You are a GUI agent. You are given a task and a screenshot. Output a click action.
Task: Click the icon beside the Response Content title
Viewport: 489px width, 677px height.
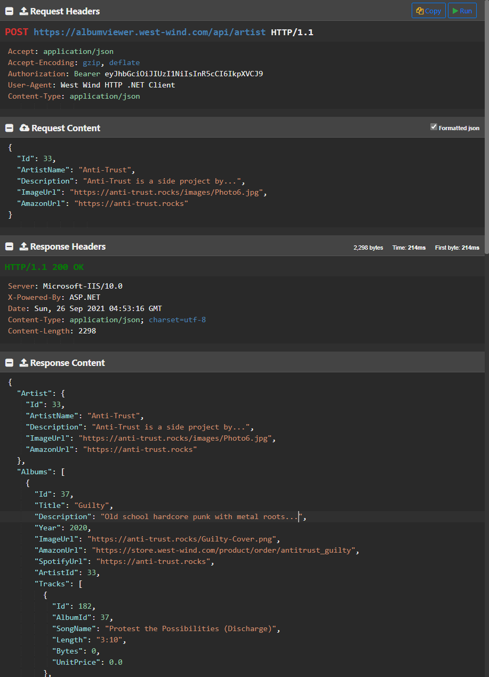[x=23, y=363]
